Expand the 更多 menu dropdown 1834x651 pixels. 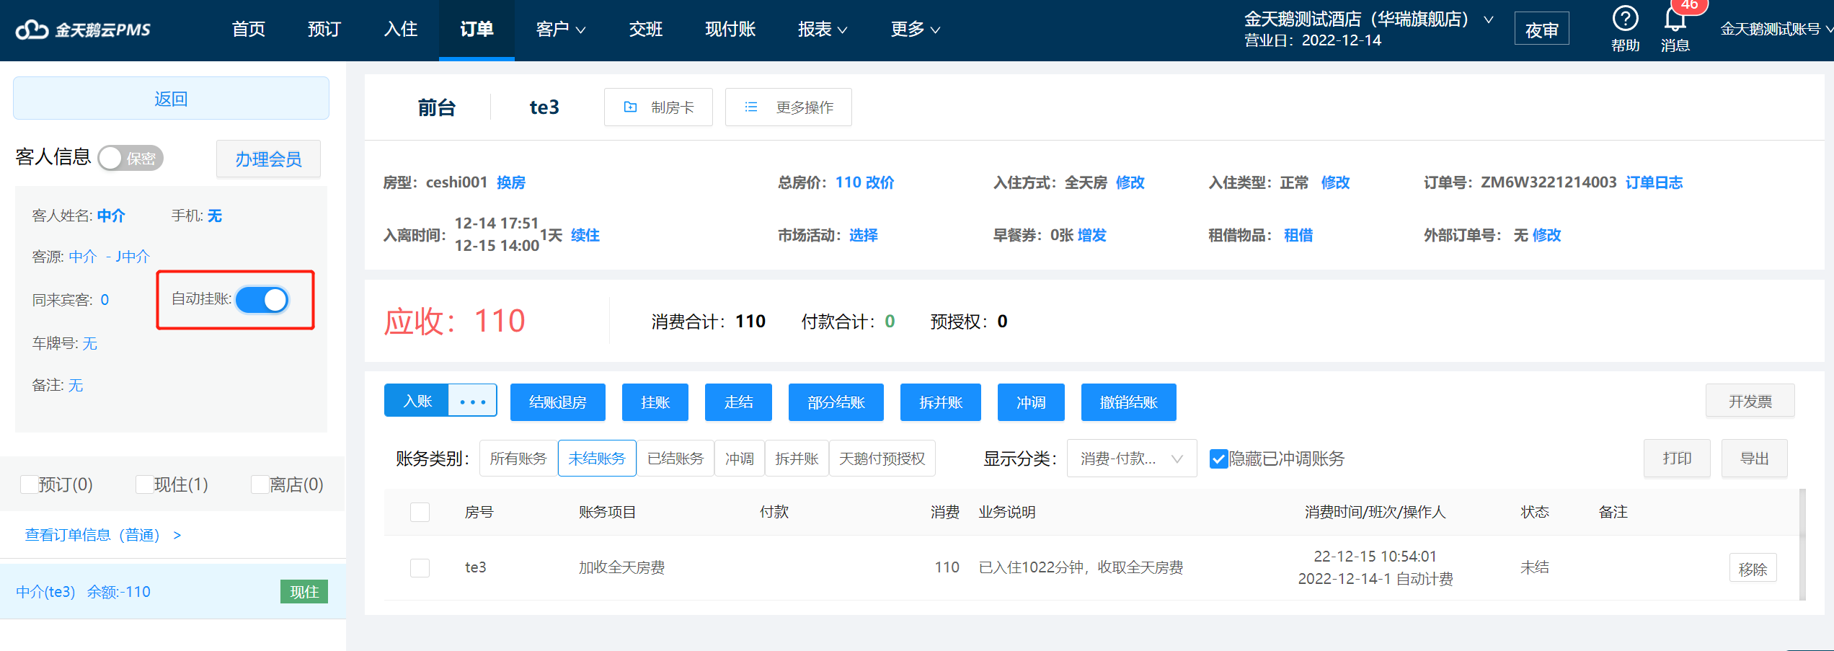tap(916, 30)
